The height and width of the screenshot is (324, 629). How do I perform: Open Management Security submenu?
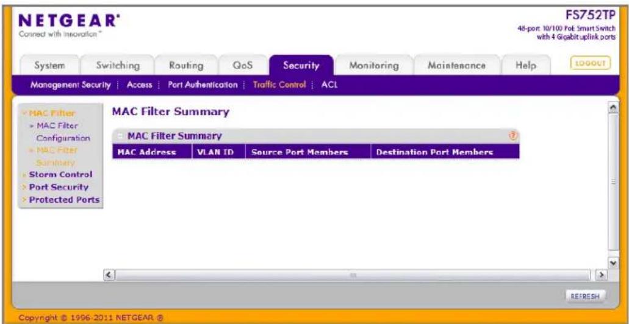[x=70, y=85]
